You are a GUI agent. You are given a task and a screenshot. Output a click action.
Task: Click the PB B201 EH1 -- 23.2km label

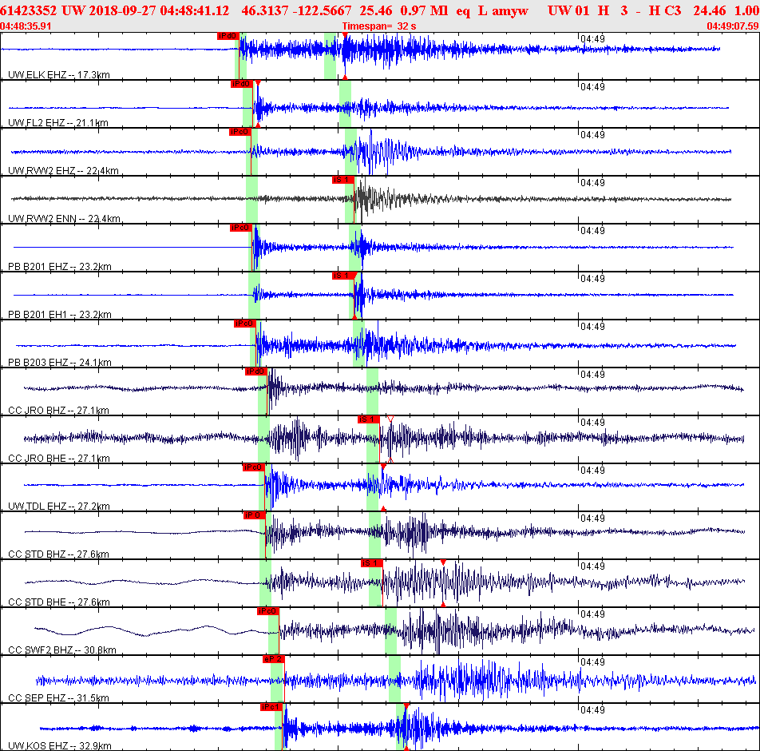(x=60, y=314)
